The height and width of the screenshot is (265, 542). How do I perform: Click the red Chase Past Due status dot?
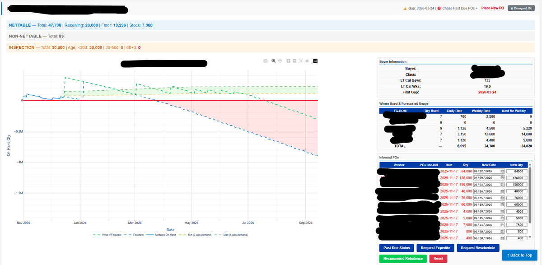(x=439, y=8)
